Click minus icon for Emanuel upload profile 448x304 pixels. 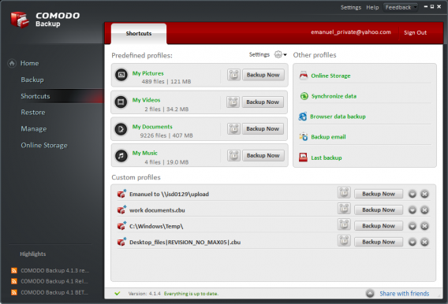coord(413,194)
